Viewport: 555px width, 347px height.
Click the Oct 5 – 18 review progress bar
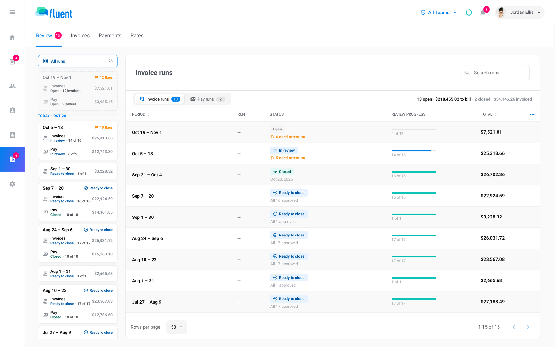pos(414,151)
